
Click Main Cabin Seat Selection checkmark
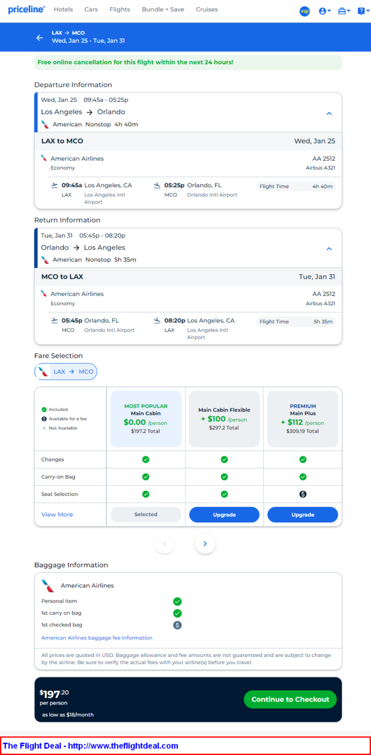(x=146, y=494)
